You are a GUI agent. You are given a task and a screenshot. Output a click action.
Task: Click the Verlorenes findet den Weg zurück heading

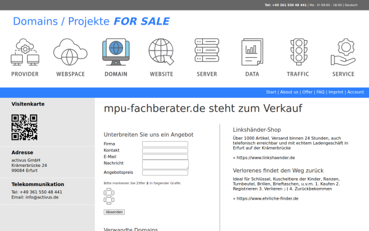tap(278, 171)
